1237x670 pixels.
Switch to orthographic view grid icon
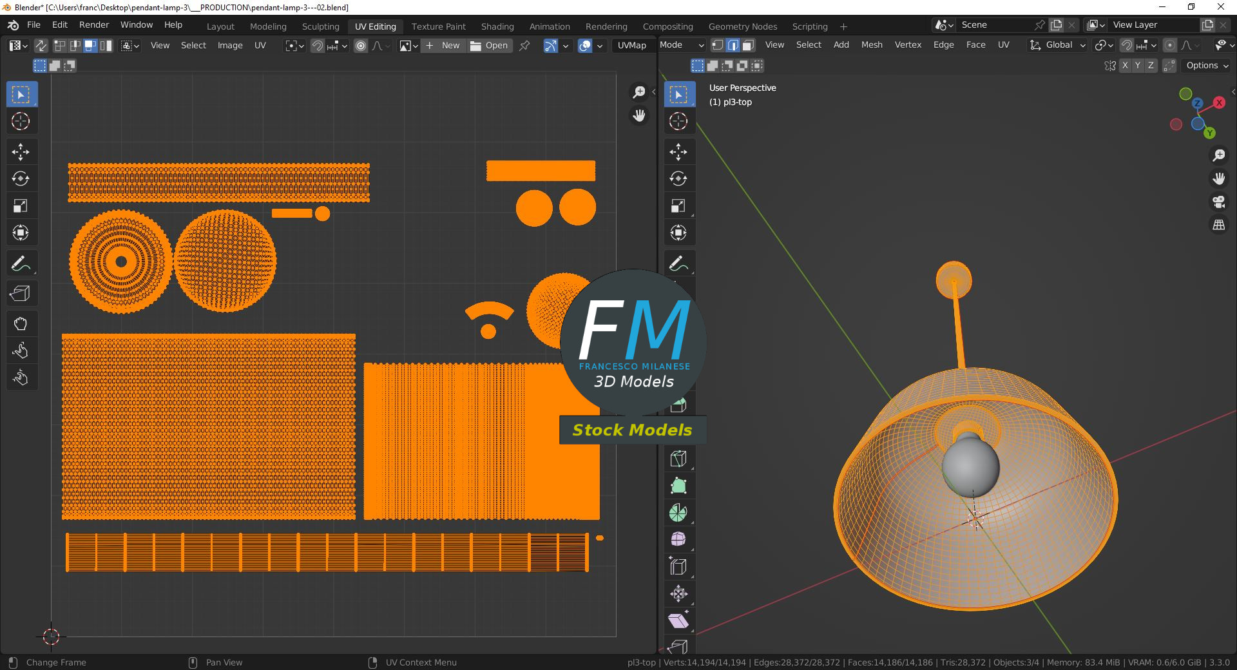1218,225
